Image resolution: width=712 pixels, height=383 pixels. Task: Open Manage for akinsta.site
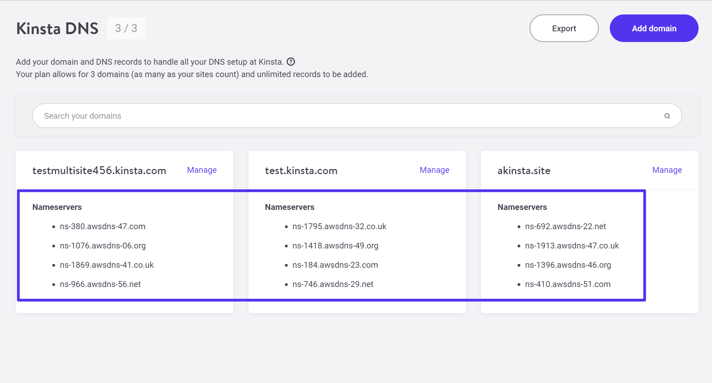point(667,170)
